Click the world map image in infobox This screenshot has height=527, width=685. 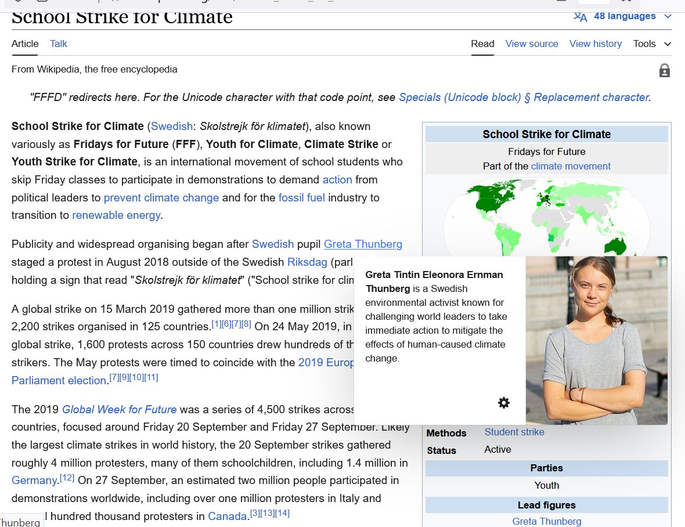click(x=546, y=216)
